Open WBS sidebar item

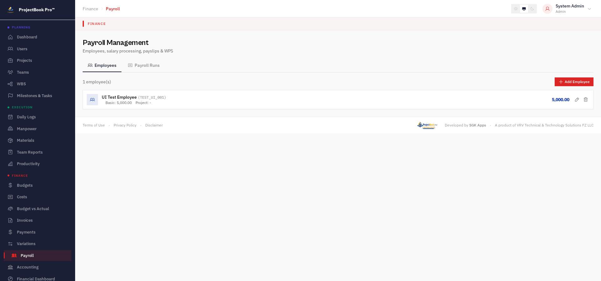[38, 84]
